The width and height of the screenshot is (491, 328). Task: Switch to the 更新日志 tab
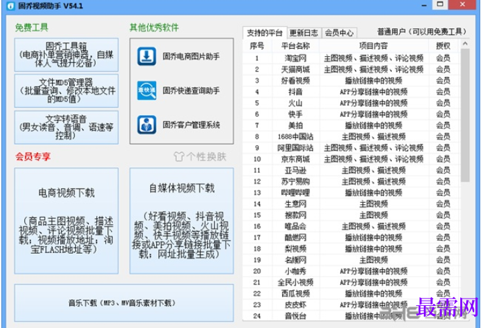(303, 33)
